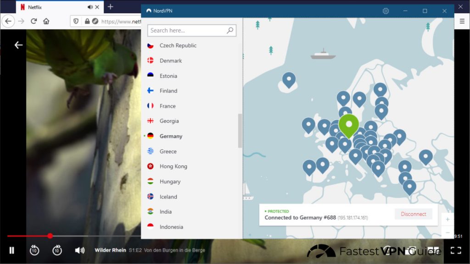Viewport: 470px width, 264px height.
Task: Open Firefox hamburger menu
Action: 462,21
